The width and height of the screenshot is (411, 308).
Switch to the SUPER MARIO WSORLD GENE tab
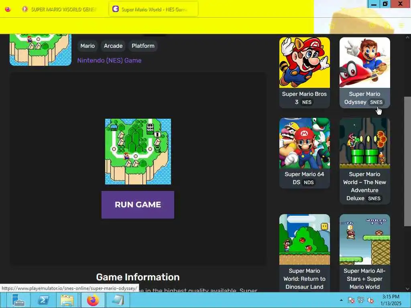pos(59,9)
